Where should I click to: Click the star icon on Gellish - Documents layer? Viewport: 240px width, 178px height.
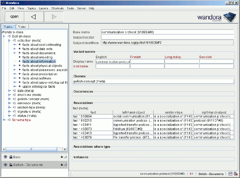[62, 165]
